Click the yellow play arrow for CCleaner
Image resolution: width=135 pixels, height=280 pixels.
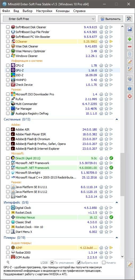[x=111, y=42]
